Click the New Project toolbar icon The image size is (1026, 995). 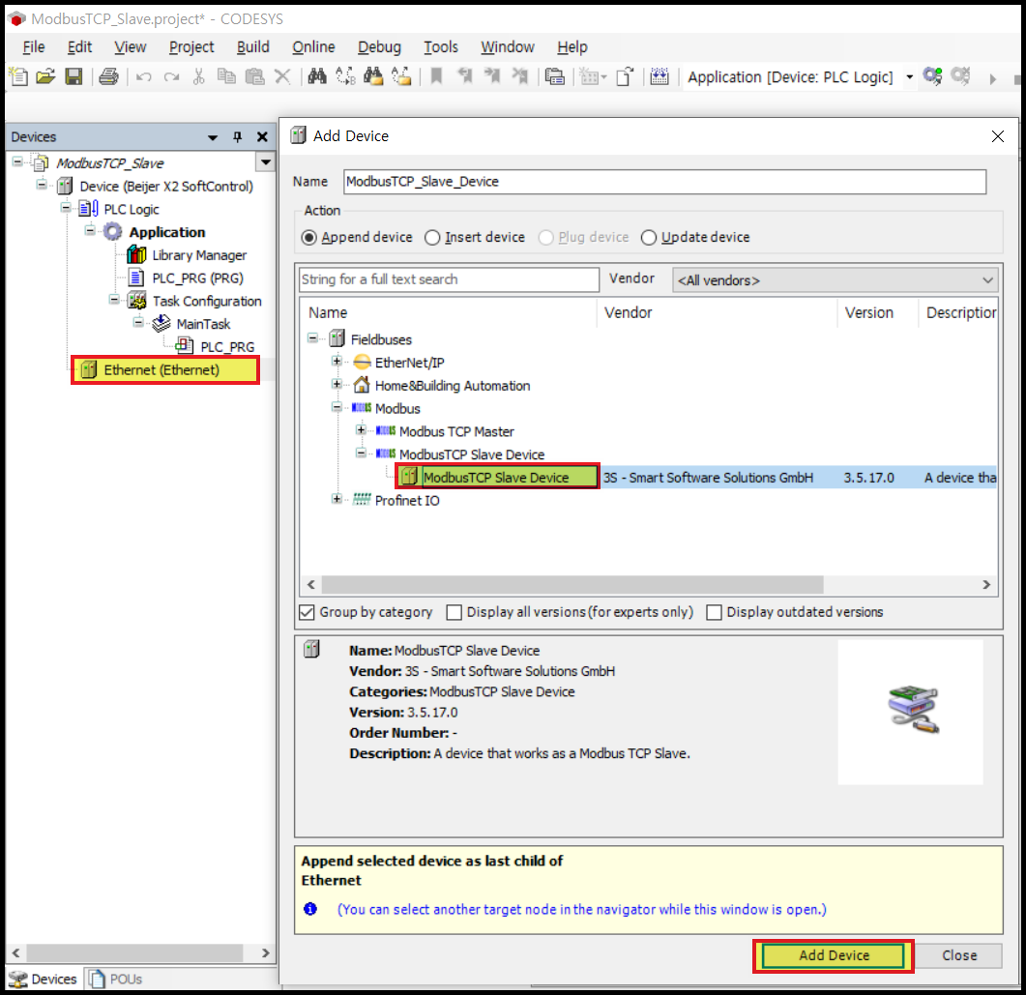coord(19,76)
